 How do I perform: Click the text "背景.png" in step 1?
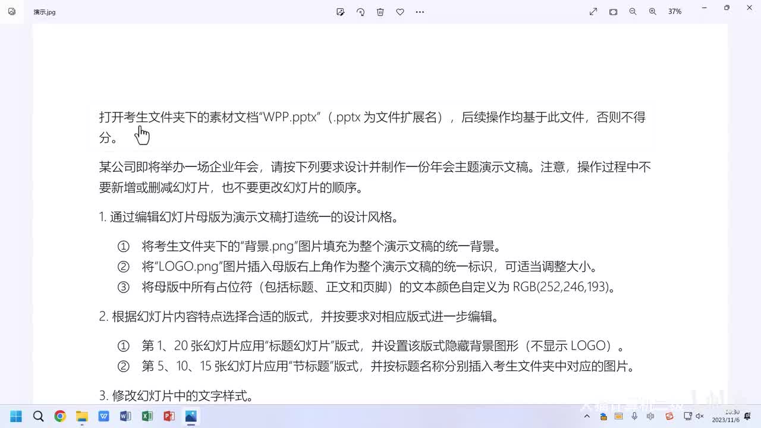270,246
